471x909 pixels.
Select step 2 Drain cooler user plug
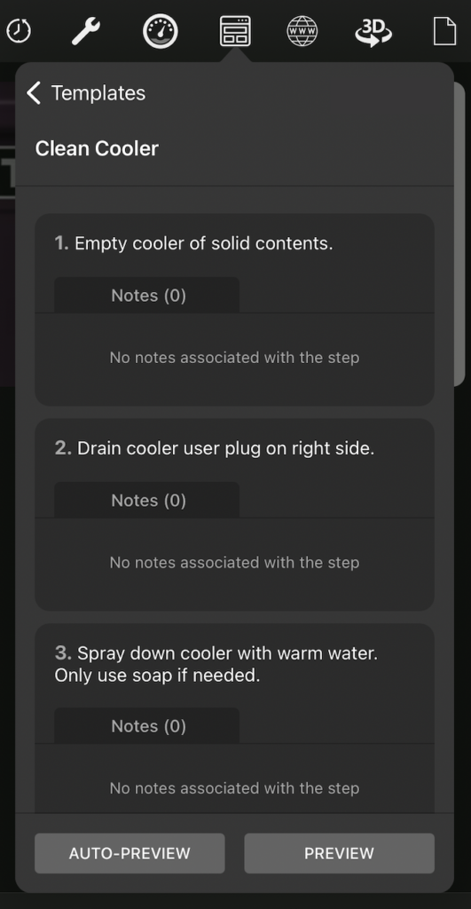[215, 448]
